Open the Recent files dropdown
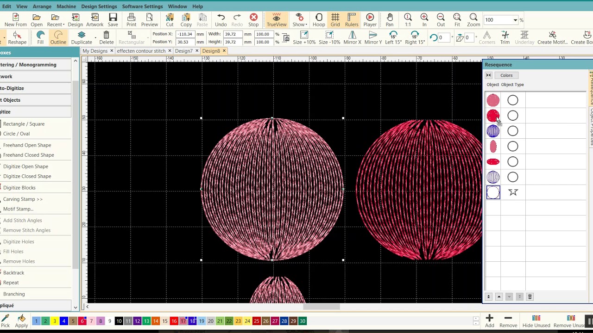This screenshot has width=593, height=333. click(x=55, y=20)
